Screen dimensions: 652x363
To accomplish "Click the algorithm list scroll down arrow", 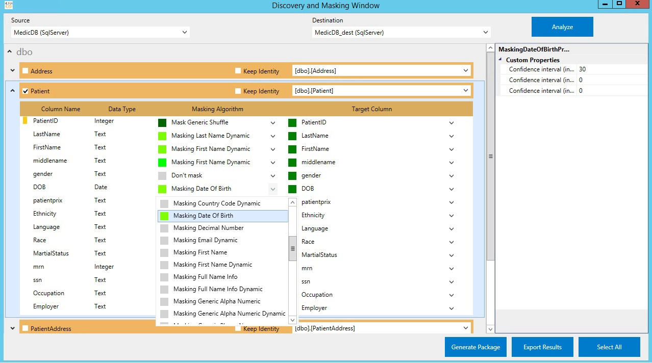I will coord(293,320).
